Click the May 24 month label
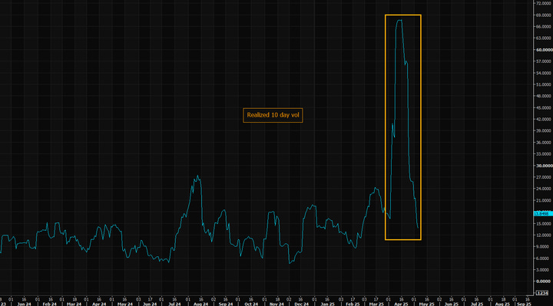The height and width of the screenshot is (306, 553). pos(125,304)
